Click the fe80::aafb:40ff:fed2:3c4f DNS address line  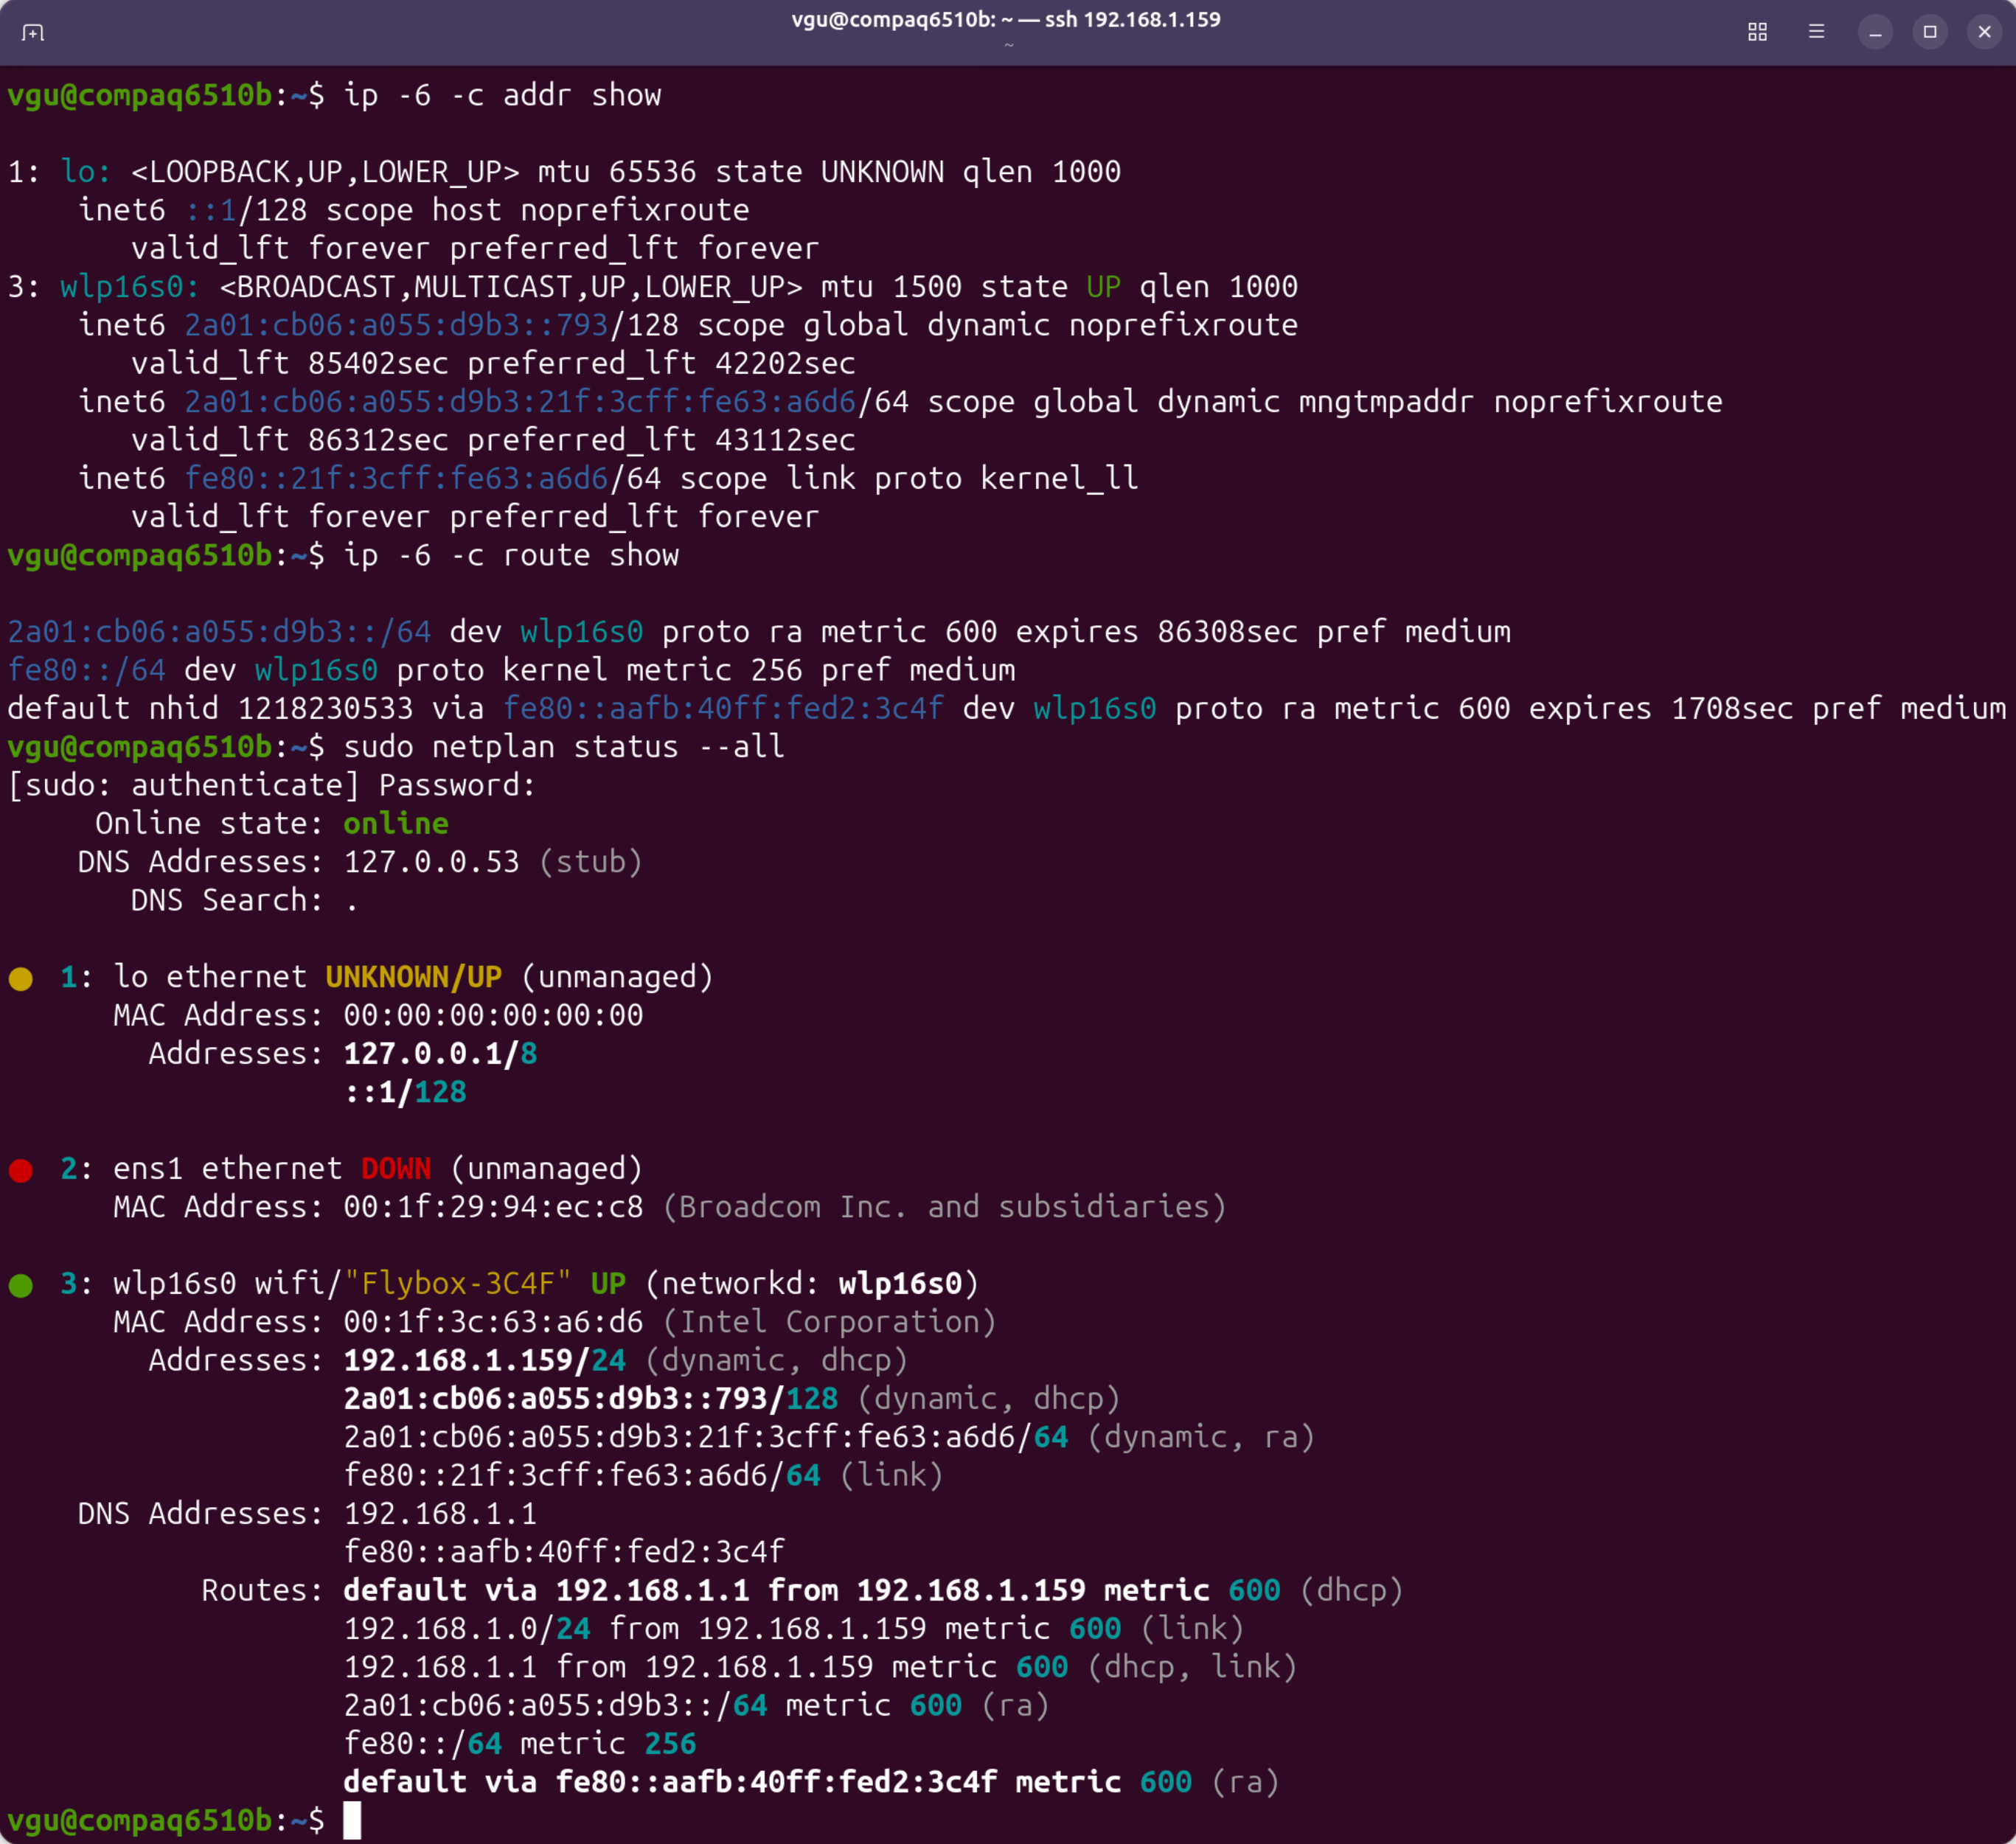(x=563, y=1552)
